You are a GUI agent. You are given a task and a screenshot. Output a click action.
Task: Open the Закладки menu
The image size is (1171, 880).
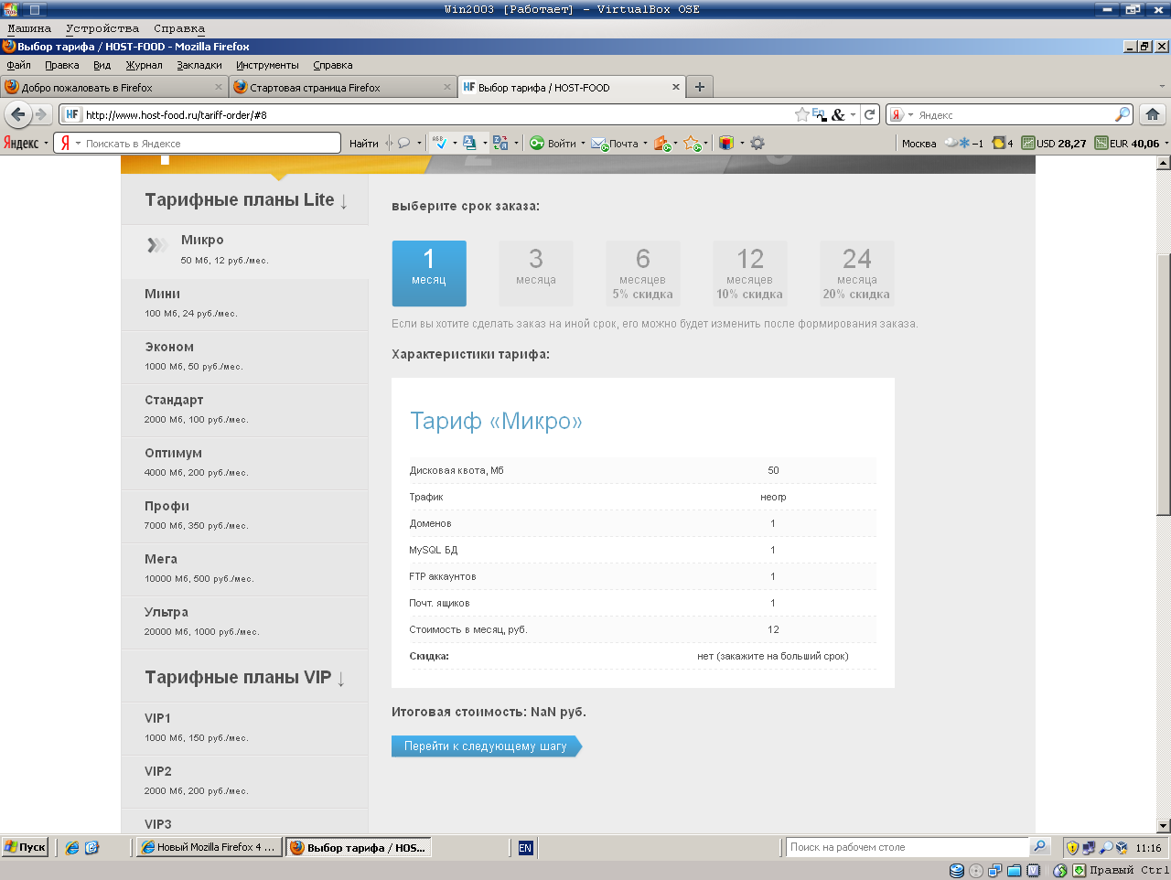click(x=199, y=65)
